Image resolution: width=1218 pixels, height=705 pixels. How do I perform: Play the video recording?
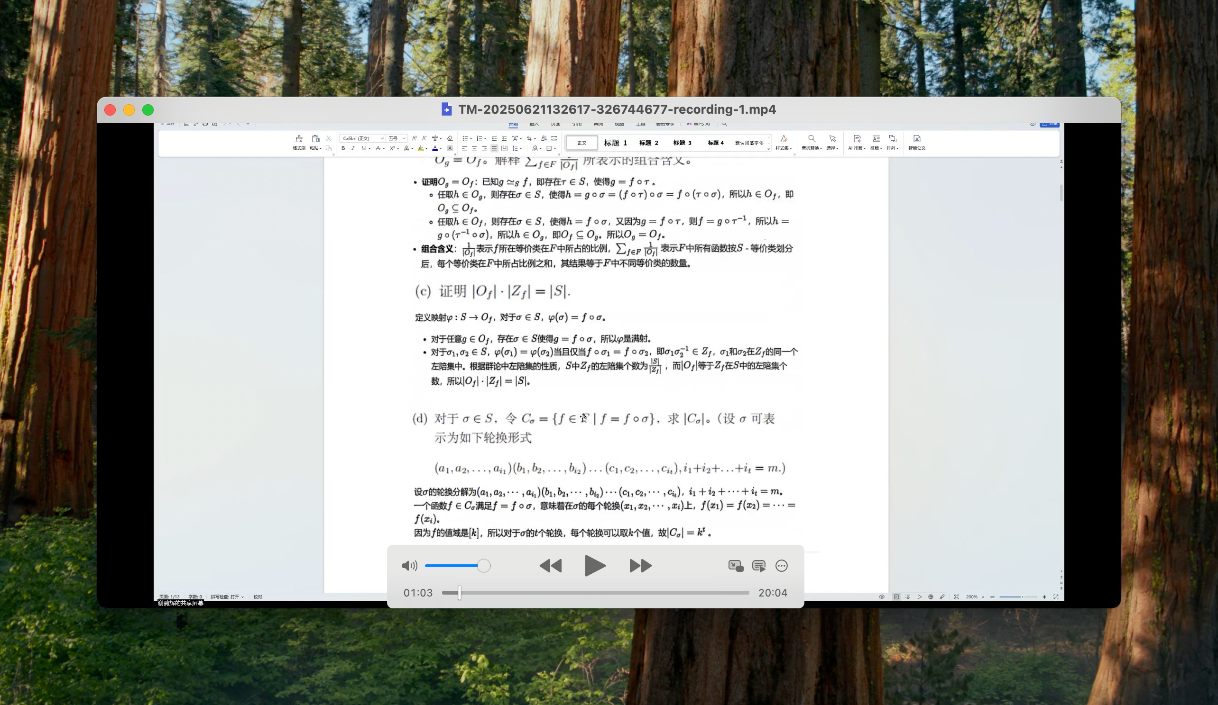(x=595, y=565)
